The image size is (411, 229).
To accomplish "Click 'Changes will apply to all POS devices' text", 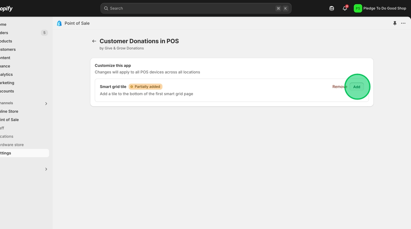I will coord(147,72).
